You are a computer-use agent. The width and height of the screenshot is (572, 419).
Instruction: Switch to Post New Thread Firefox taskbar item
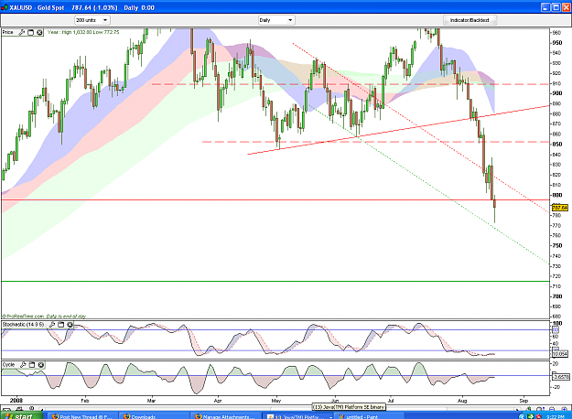83,416
